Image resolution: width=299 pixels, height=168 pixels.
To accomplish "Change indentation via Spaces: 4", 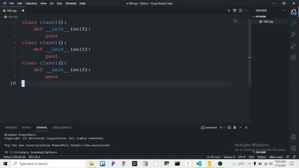I will point(229,157).
